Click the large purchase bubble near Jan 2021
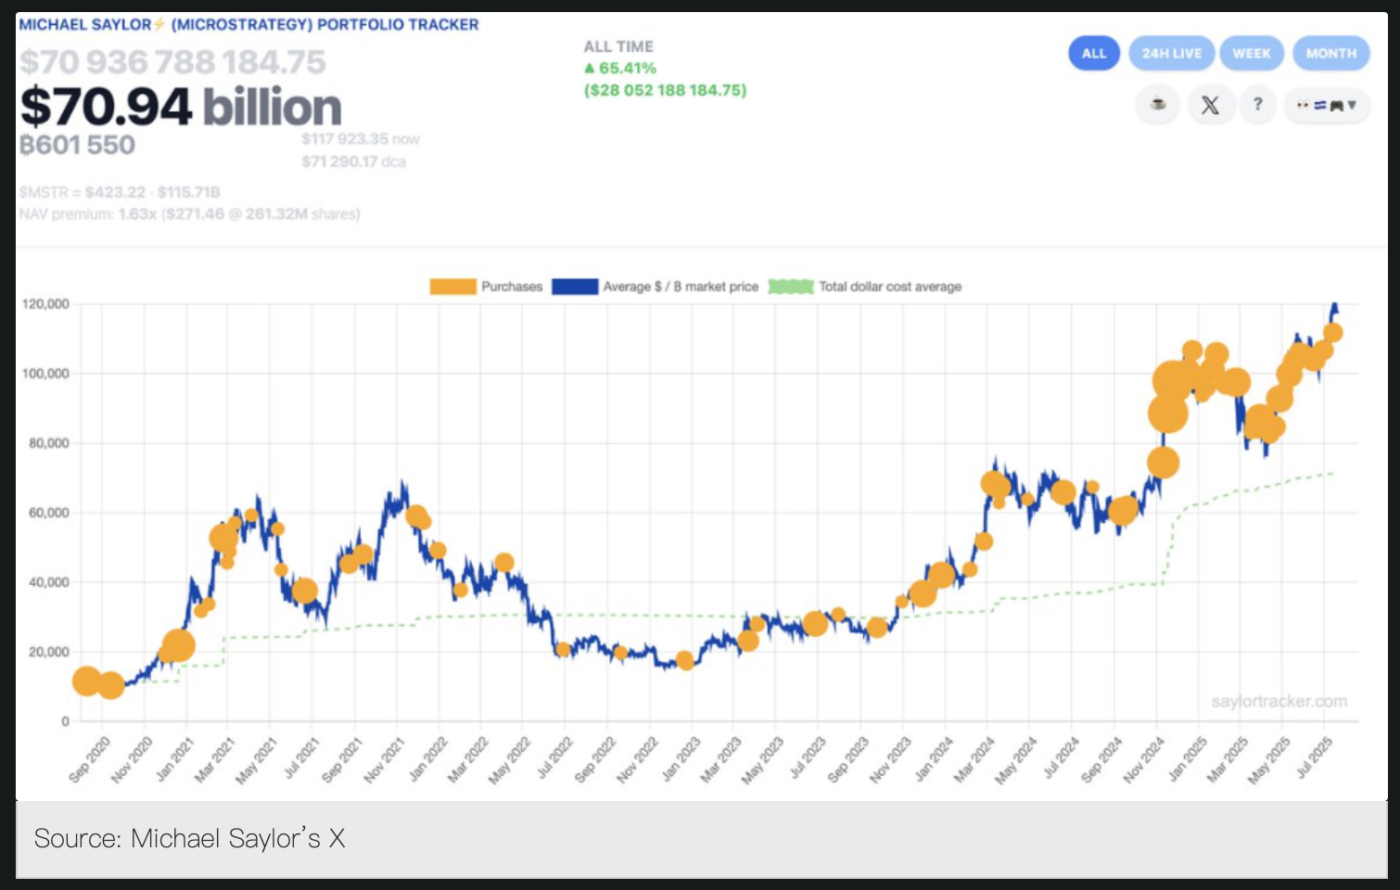1400x890 pixels. point(177,646)
